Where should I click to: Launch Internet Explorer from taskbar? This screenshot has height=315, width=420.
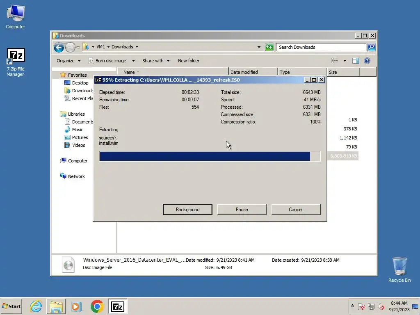[x=36, y=306]
